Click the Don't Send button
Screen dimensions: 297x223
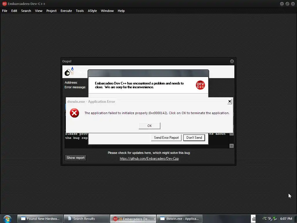pos(194,138)
